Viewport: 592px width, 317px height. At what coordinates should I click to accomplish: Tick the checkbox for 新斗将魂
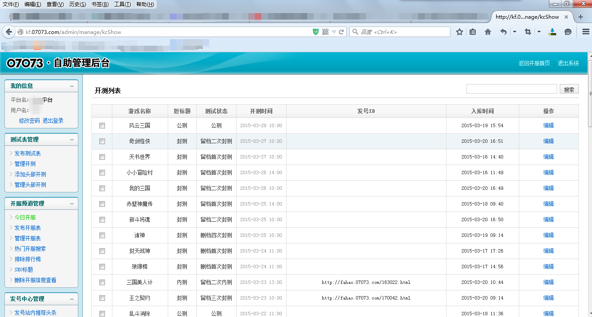tap(102, 219)
